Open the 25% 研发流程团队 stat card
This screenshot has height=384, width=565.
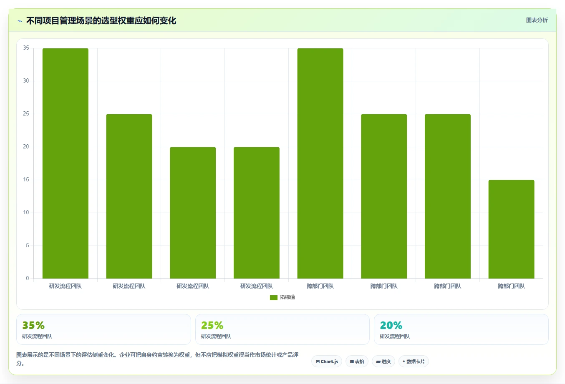coord(282,329)
